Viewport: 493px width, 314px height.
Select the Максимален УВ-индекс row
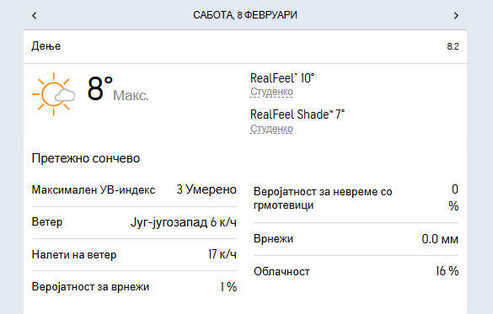(x=134, y=190)
